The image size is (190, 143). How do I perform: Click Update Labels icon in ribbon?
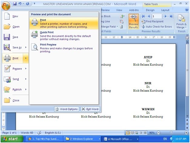click(121, 27)
